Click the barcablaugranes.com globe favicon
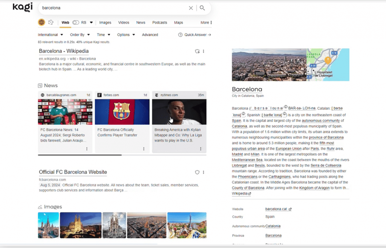This screenshot has height=248, width=386. click(x=43, y=95)
